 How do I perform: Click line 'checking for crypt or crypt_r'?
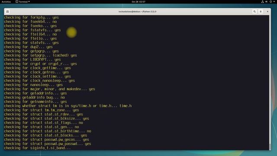[x=41, y=64]
